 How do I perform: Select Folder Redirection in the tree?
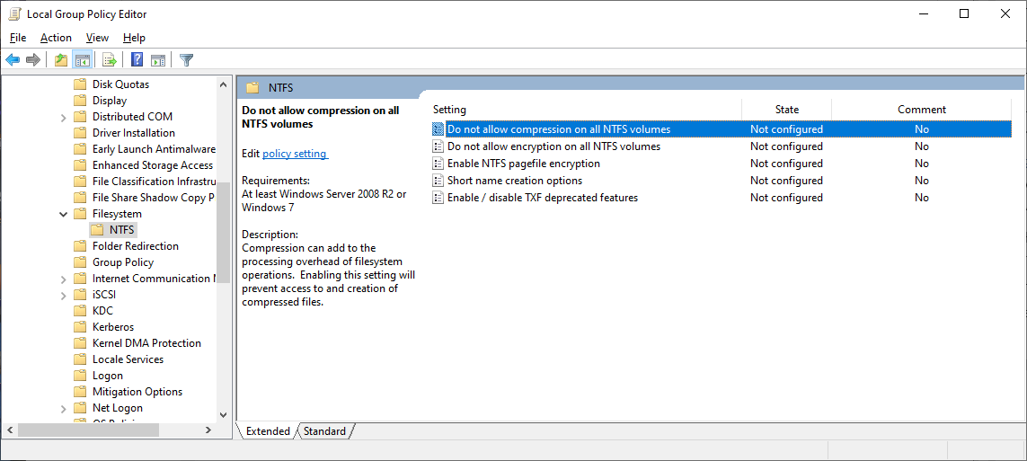[x=136, y=246]
